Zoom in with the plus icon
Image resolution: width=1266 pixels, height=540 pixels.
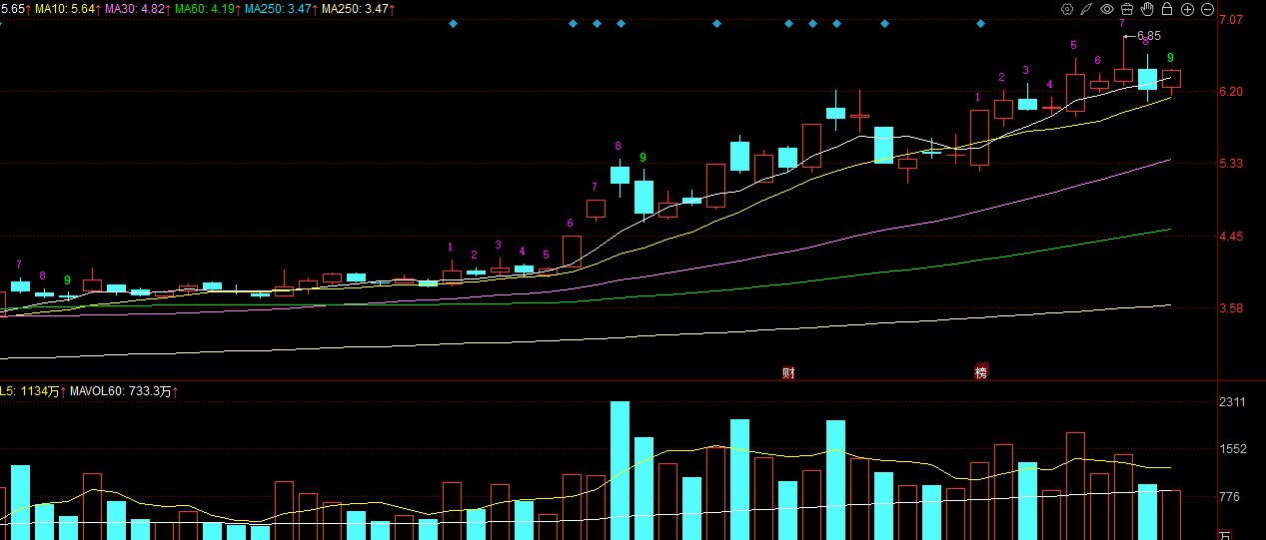(1187, 9)
